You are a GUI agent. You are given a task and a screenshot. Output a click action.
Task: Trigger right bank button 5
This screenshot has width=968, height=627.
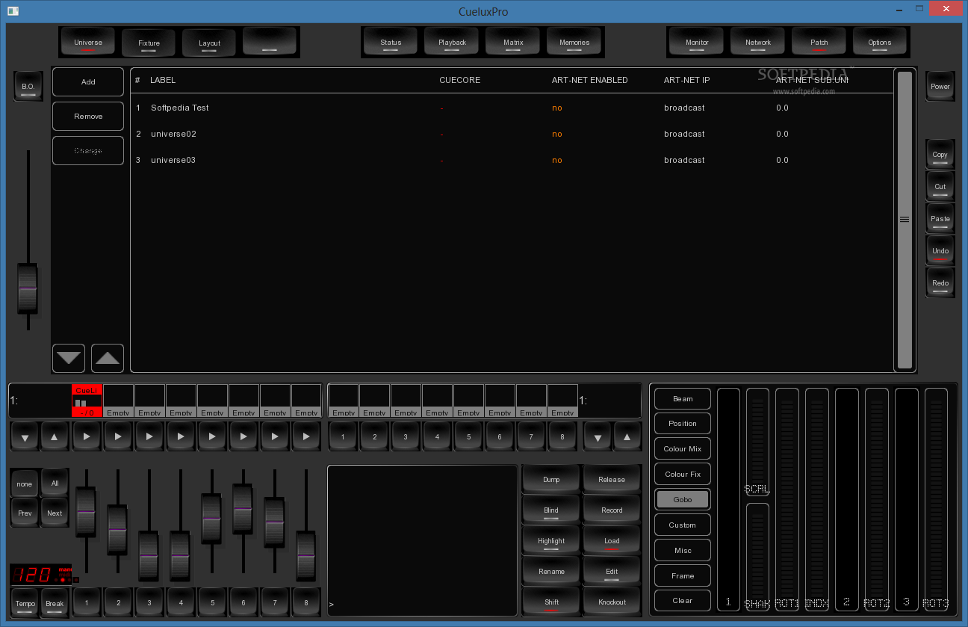[x=468, y=436]
